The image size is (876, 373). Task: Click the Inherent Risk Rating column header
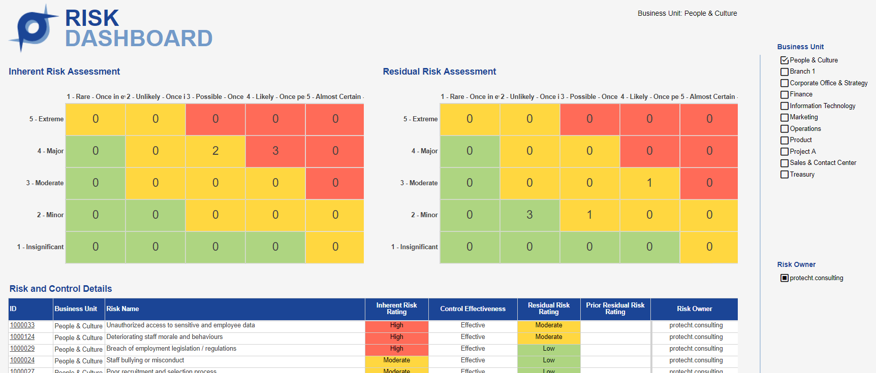coord(396,309)
